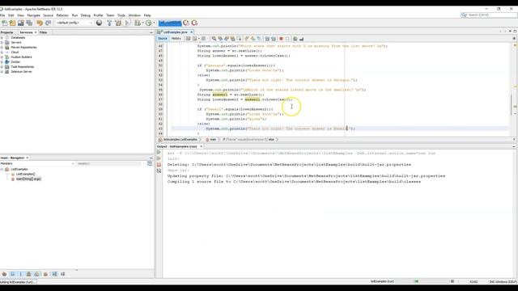Select the Selenium Server tree item
The width and height of the screenshot is (518, 291).
pyautogui.click(x=22, y=72)
